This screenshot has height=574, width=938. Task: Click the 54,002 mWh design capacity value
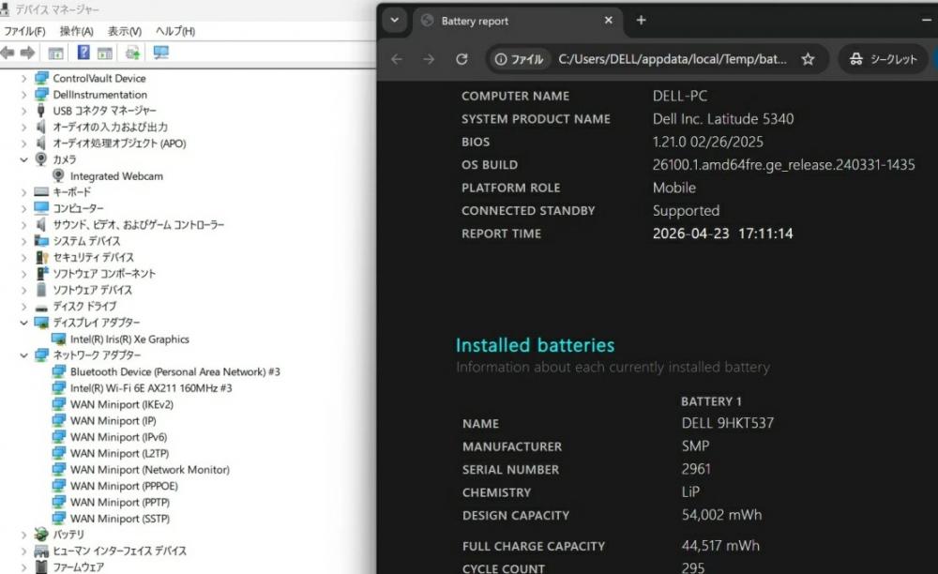721,515
